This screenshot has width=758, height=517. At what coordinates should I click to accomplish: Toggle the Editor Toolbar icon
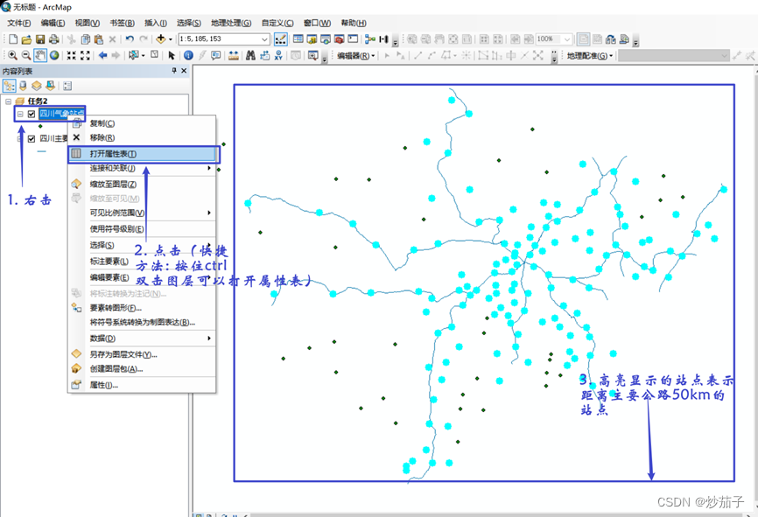(280, 39)
